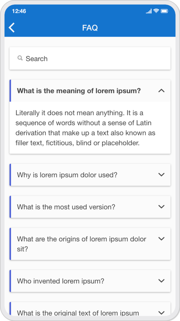Expand original text of lorem ipsum chevron

click(162, 313)
